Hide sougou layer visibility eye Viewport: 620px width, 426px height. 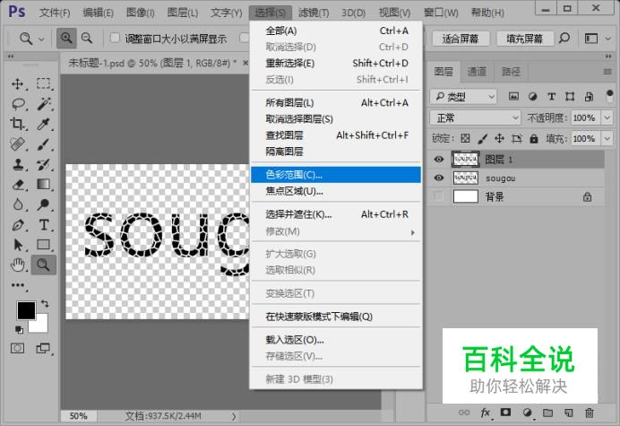(x=438, y=178)
